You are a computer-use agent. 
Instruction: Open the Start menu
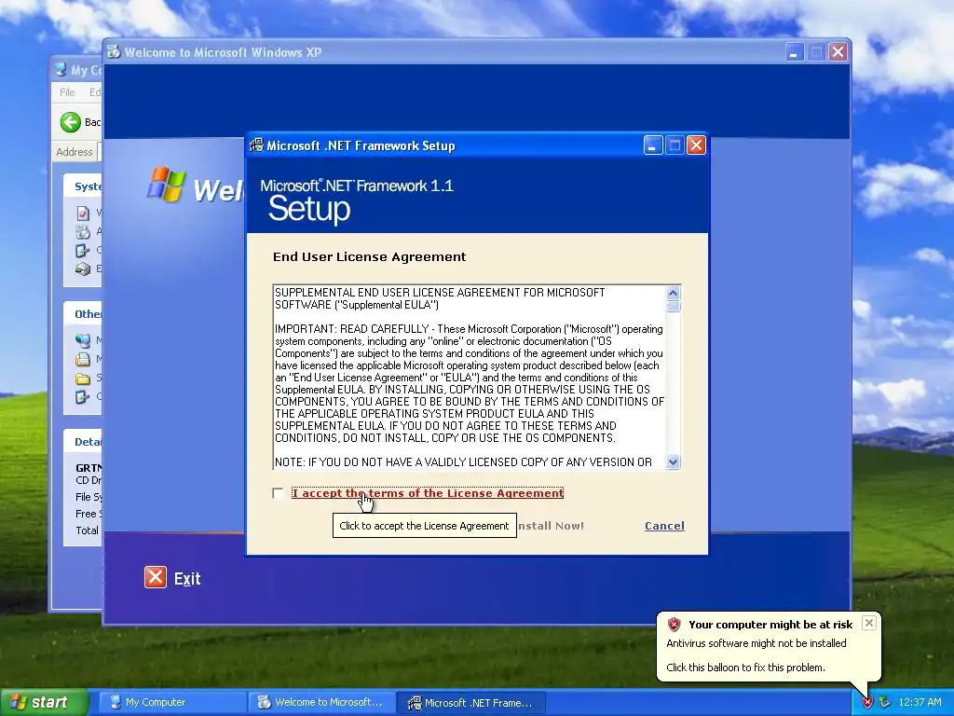[x=44, y=702]
